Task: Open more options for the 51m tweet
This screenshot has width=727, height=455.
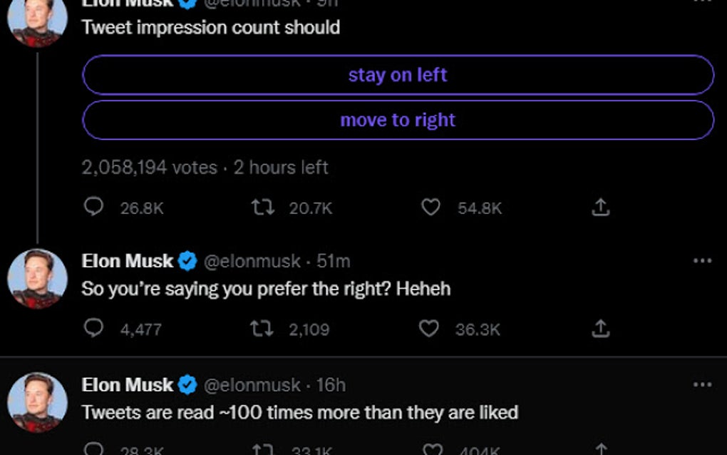Action: (702, 261)
